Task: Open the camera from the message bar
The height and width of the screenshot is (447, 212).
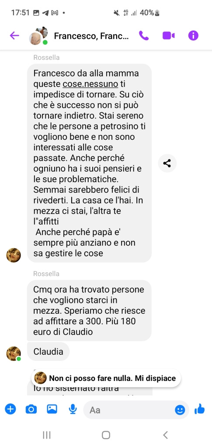Action: (31, 410)
